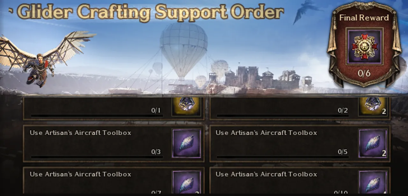Click the Final Reward medal icon
The image size is (408, 196).
[364, 46]
